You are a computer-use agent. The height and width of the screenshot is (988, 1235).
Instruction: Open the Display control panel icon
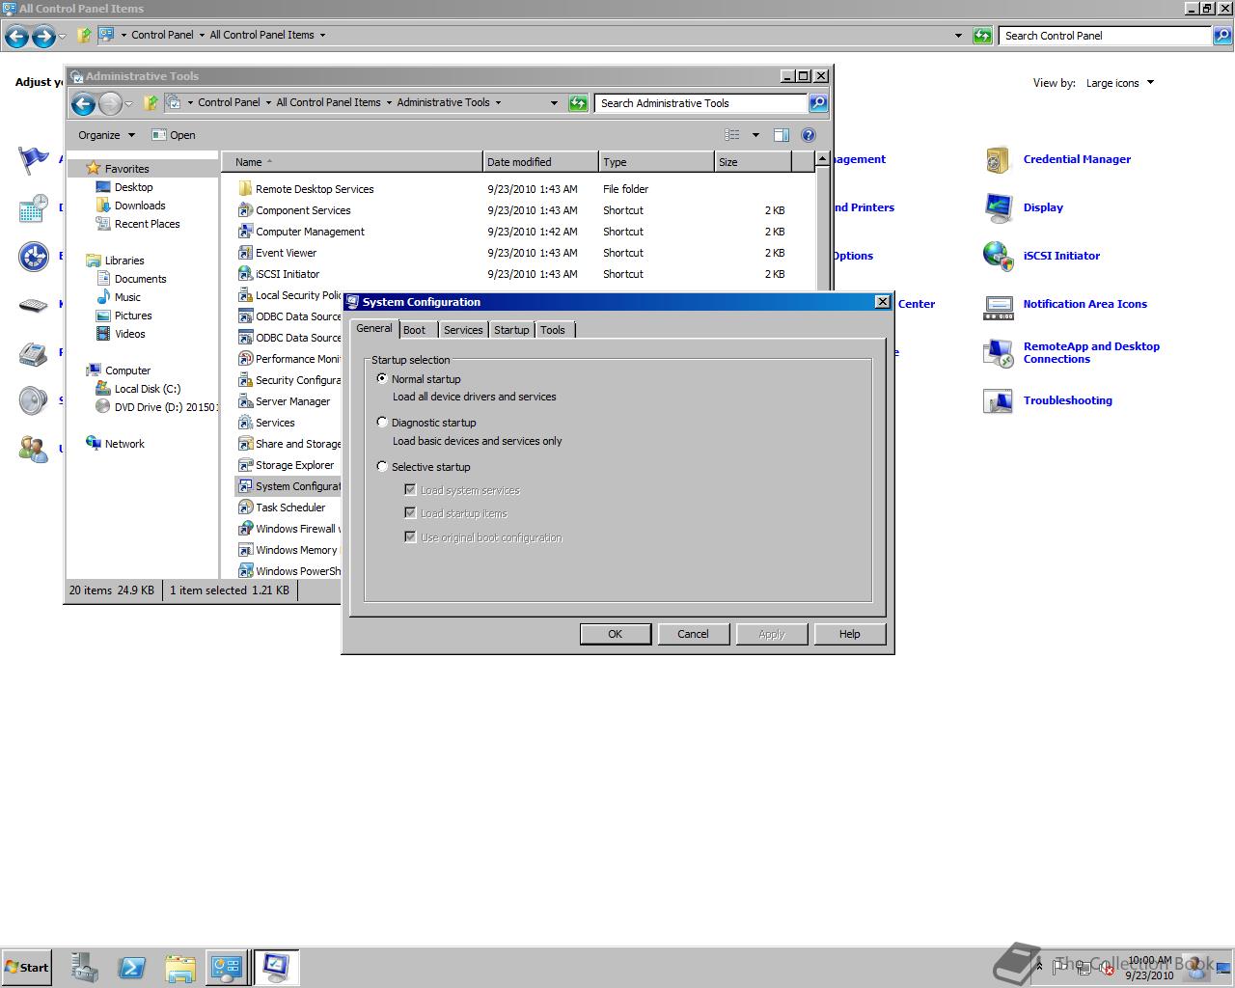point(998,207)
